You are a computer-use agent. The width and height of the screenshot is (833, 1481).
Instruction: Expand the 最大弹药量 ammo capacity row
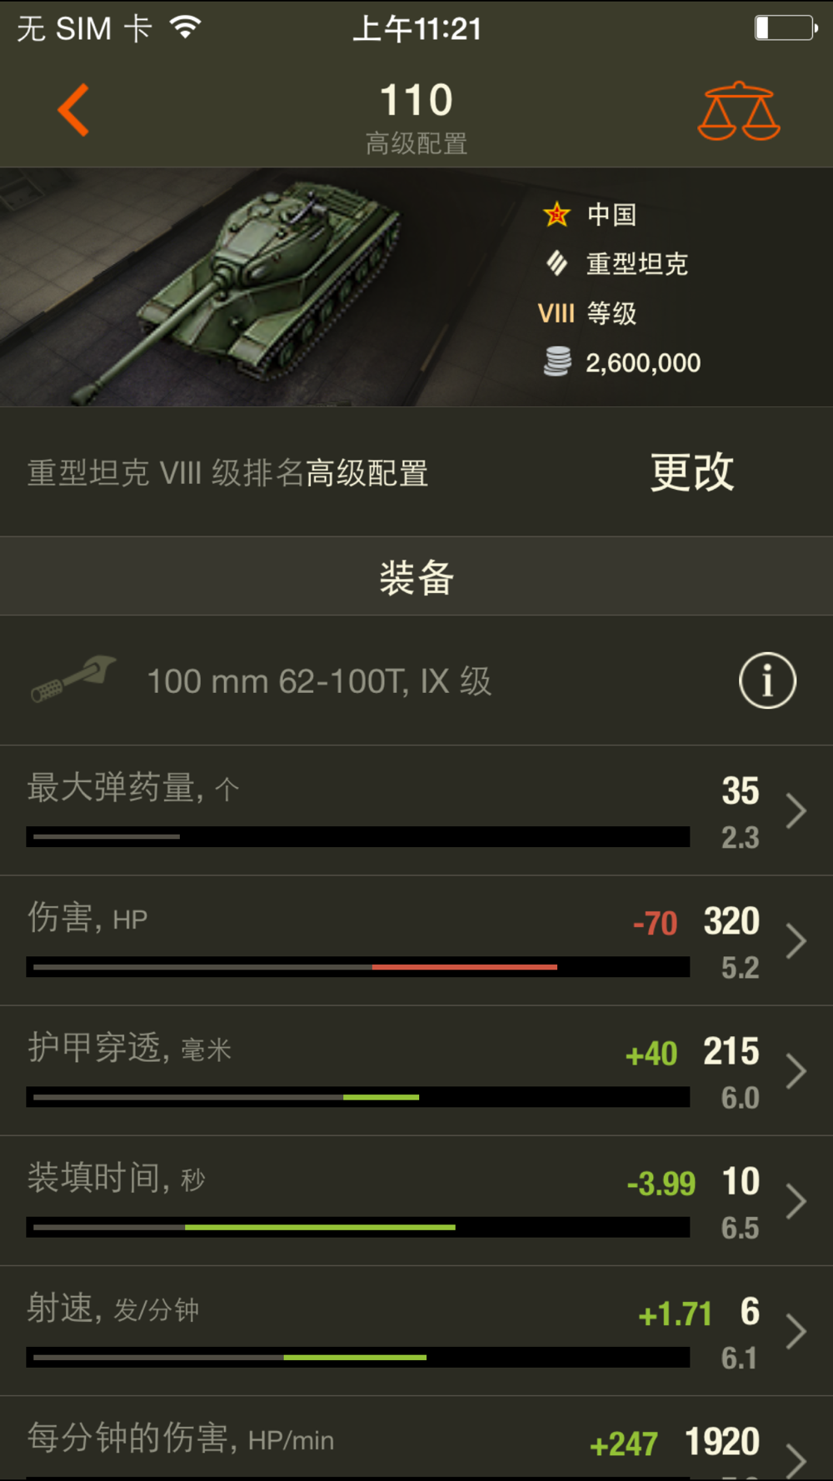click(x=416, y=810)
